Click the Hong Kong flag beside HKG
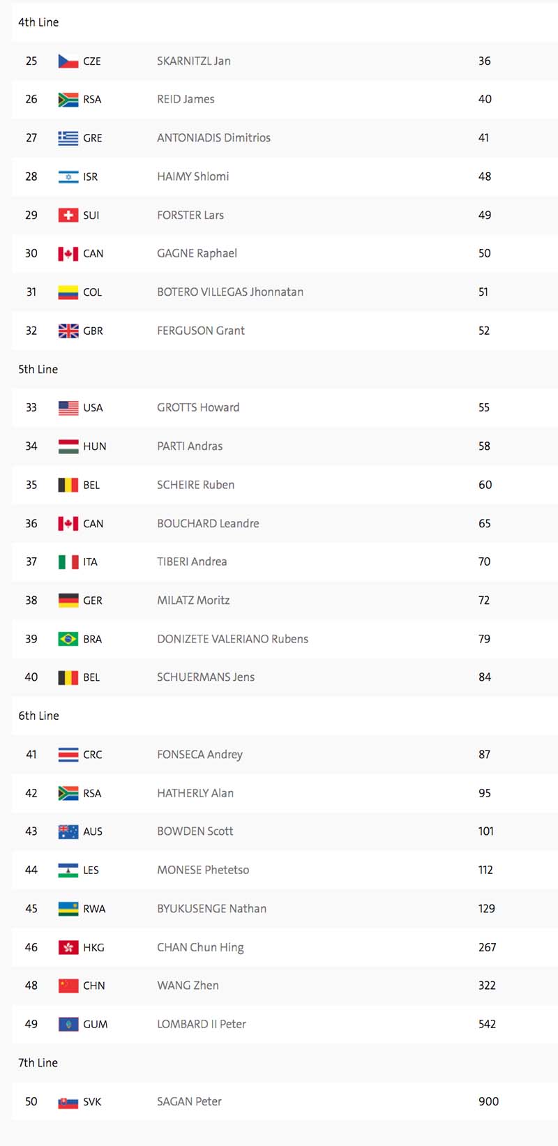This screenshot has width=558, height=1146. (68, 948)
